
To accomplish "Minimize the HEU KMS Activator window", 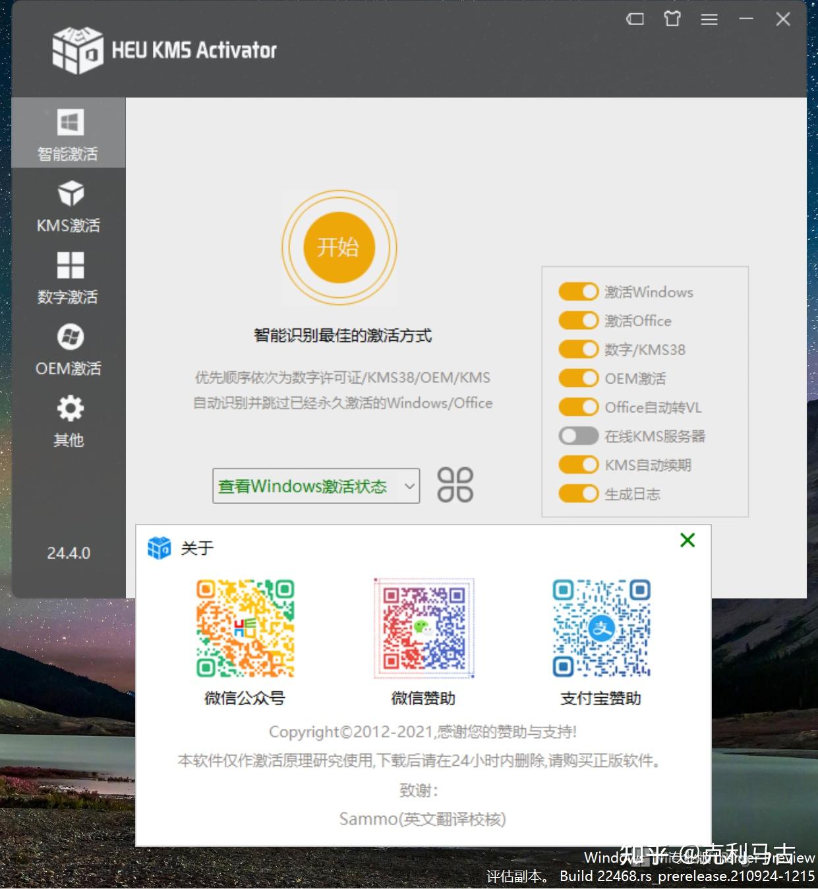I will click(746, 19).
